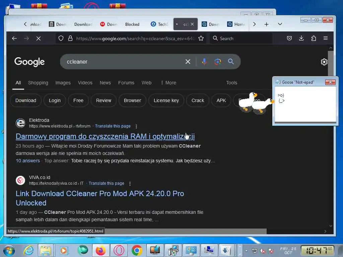The image size is (343, 257).
Task: Switch to the TechS tab
Action: [x=160, y=24]
